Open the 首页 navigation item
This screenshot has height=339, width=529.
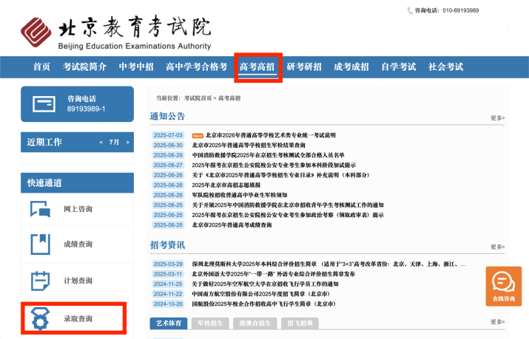41,66
